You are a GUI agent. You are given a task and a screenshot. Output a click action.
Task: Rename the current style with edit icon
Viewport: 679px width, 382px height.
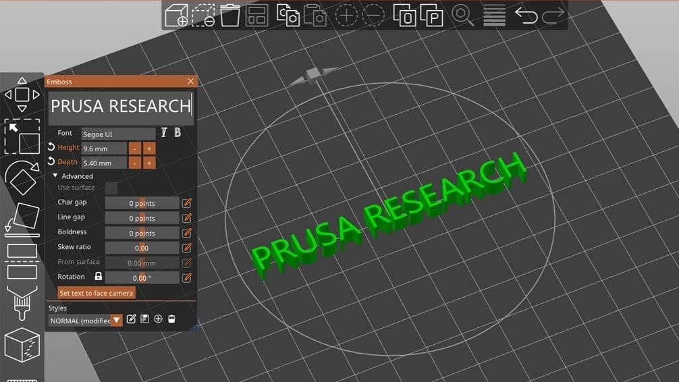point(131,319)
